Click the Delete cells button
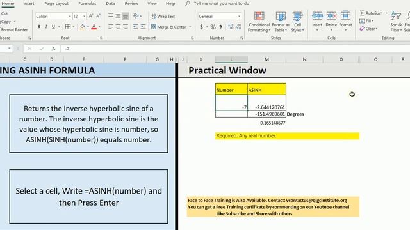410x230 pixels. 331,21
